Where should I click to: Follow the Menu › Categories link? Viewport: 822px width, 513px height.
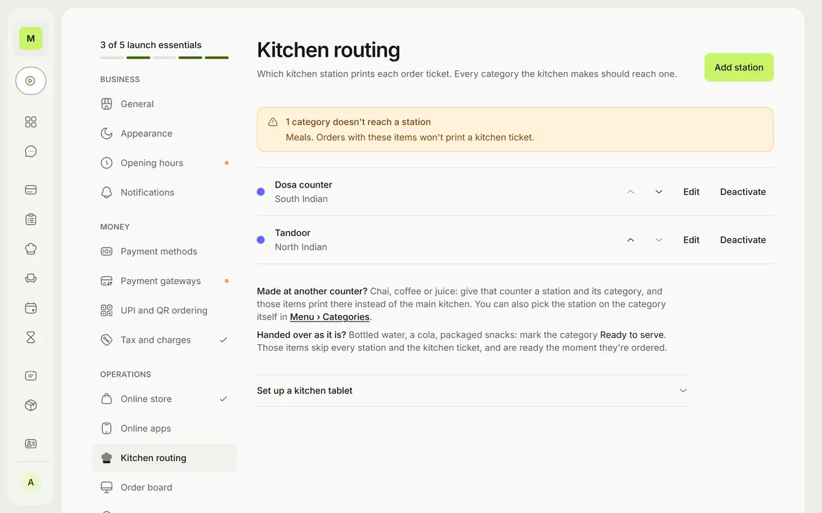coord(329,317)
